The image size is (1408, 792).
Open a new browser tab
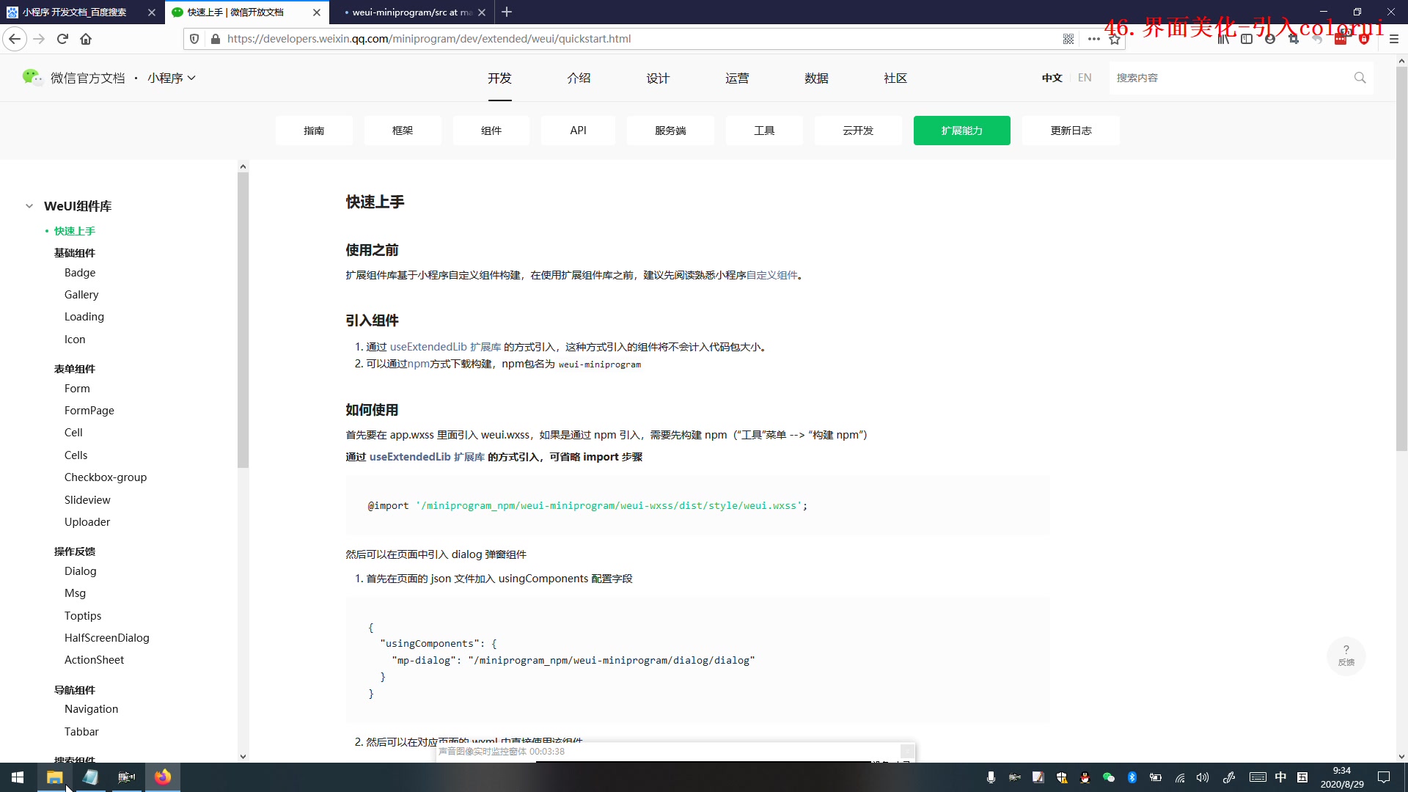[x=507, y=12]
